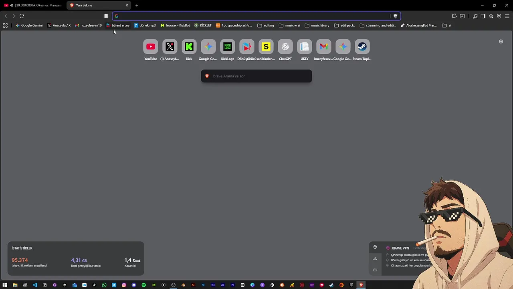The height and width of the screenshot is (289, 513).
Task: Click the Brave Shields lion in address bar
Action: [395, 16]
